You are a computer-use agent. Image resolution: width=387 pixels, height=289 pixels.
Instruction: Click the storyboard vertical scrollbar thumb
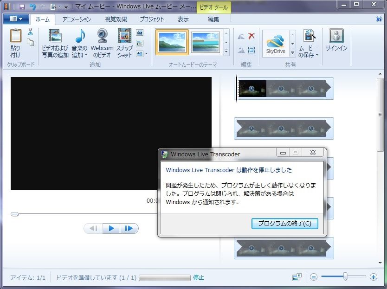[380, 115]
